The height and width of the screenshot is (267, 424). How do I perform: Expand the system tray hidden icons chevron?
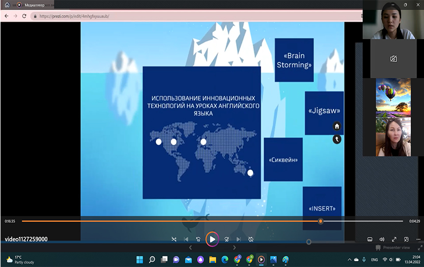click(x=349, y=259)
